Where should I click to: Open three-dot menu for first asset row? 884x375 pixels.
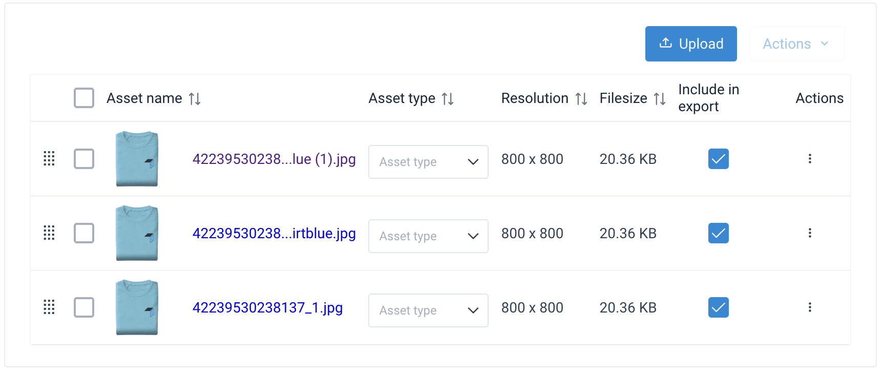click(x=810, y=159)
